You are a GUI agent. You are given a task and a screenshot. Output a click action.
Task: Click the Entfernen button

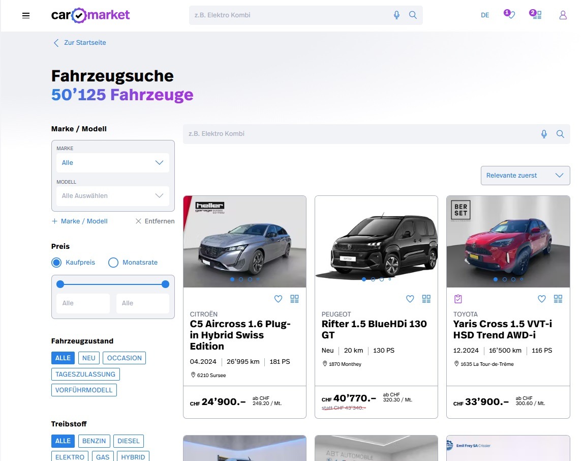tap(155, 221)
